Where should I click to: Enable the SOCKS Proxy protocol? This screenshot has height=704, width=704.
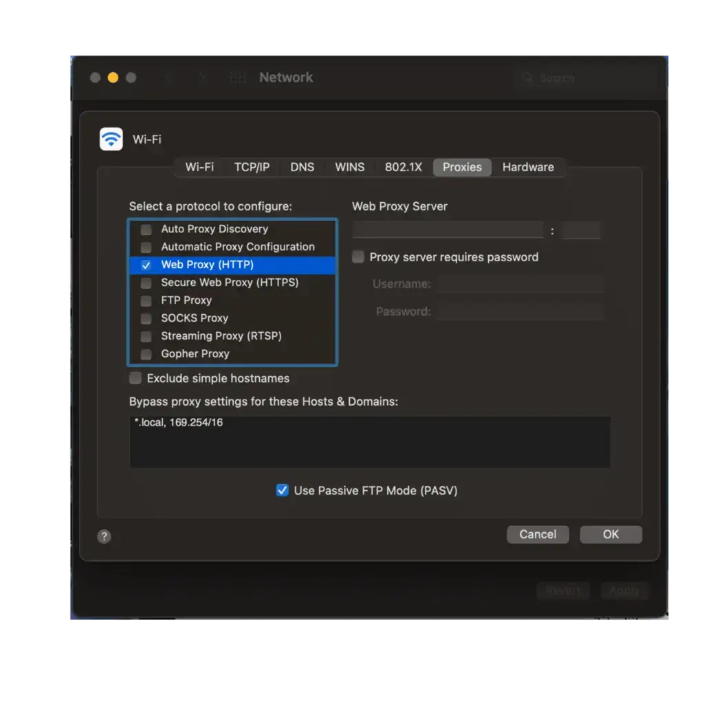(146, 318)
